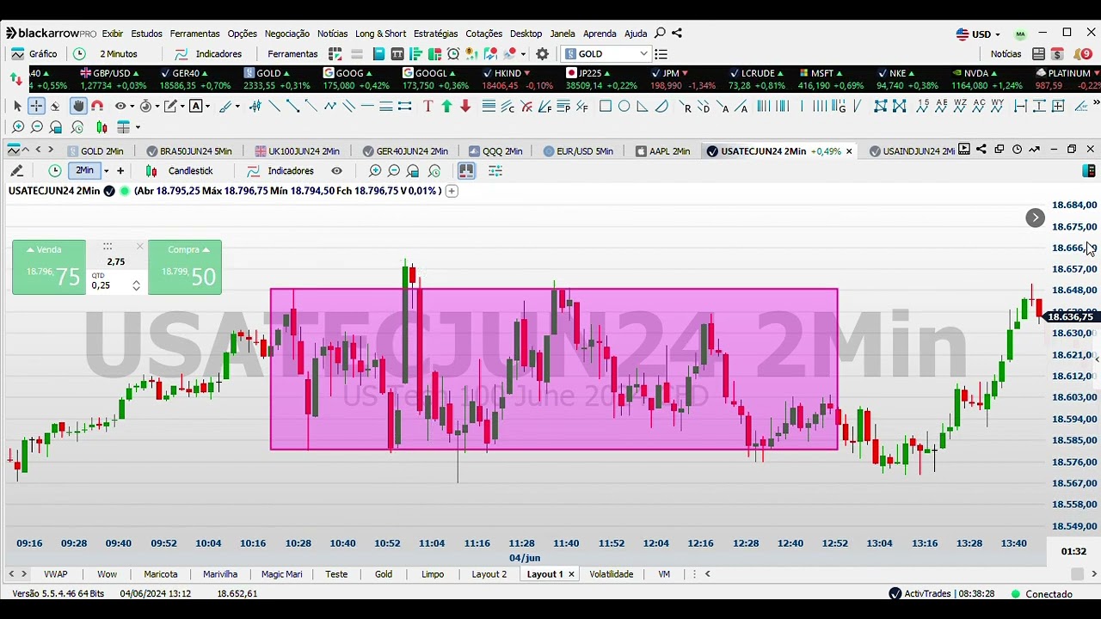Open the economic calendar dollar icon
This screenshot has height=619, width=1101.
(x=1057, y=53)
